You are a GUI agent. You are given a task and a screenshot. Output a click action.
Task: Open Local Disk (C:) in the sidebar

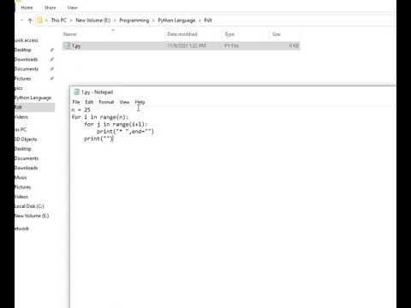29,206
